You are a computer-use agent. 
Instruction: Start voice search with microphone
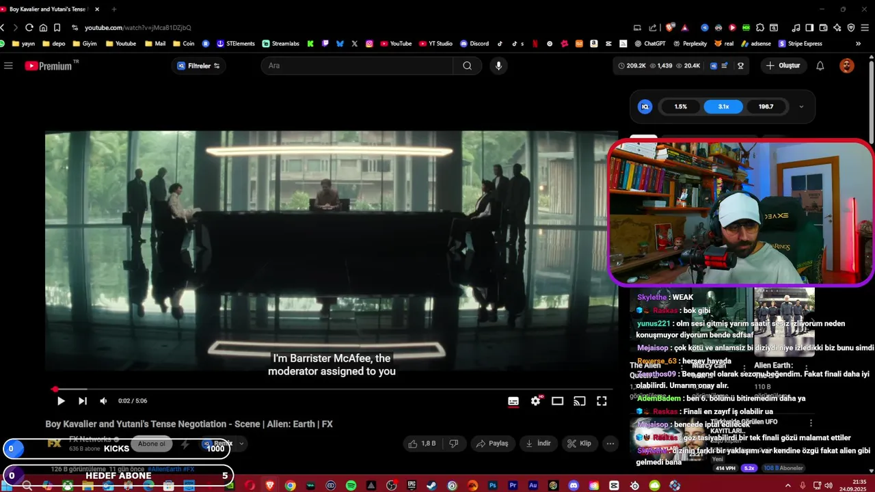tap(498, 66)
